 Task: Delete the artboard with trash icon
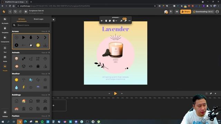point(106,21)
